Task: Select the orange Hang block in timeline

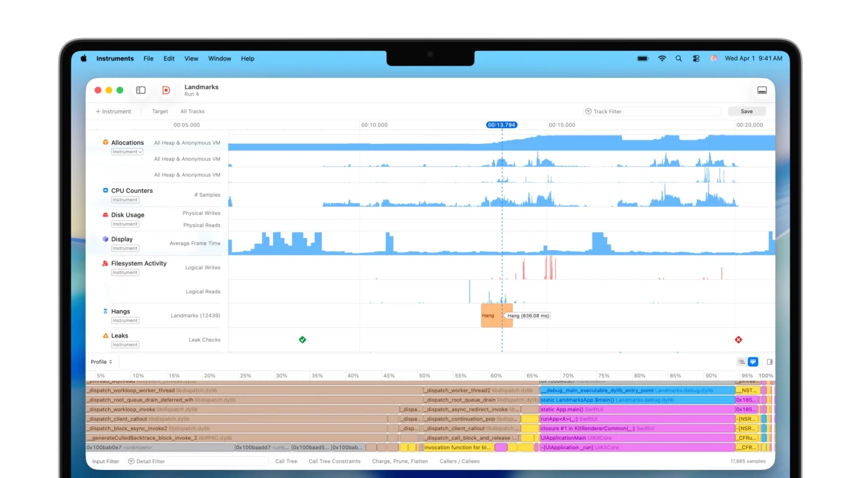Action: [x=497, y=315]
